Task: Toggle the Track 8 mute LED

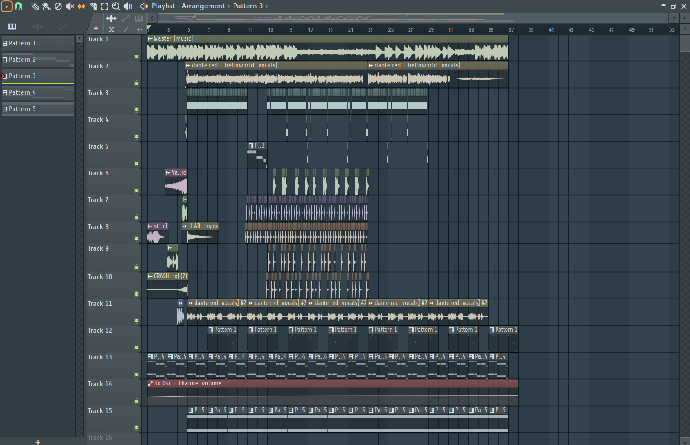Action: point(136,238)
